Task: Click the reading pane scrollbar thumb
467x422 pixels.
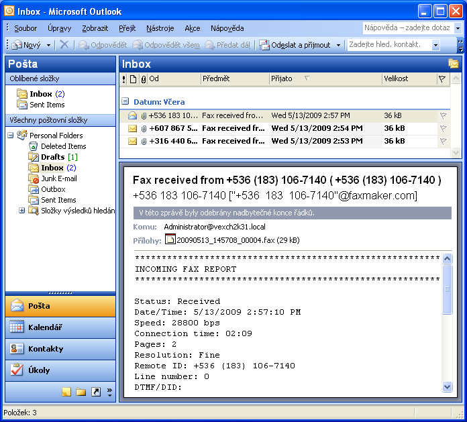Action: (x=447, y=289)
